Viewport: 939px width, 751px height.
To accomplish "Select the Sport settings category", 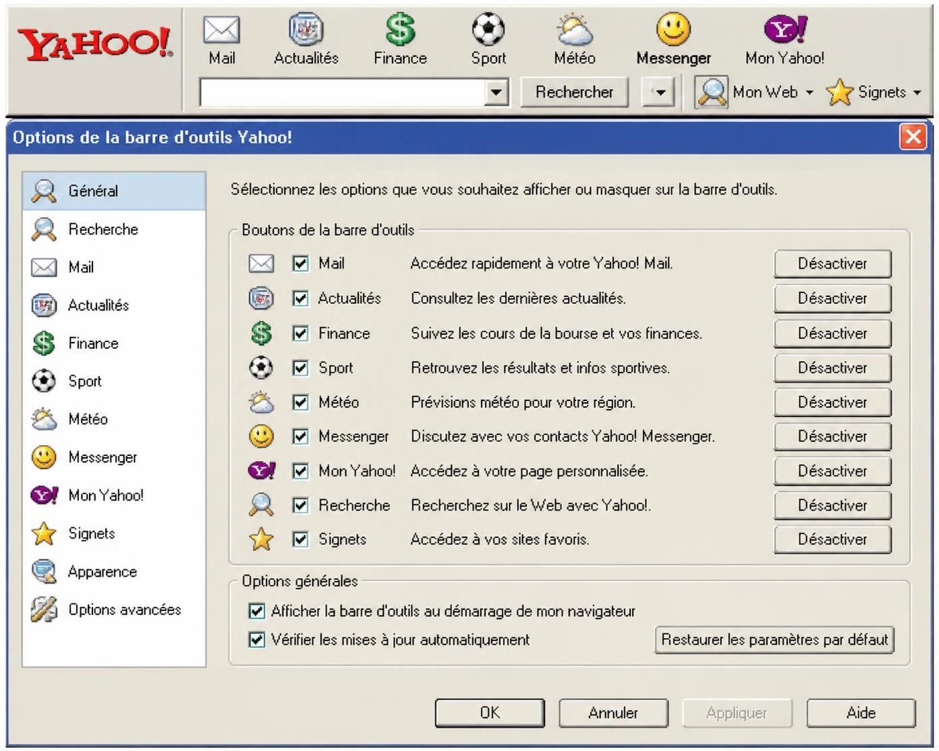I will coord(114,381).
